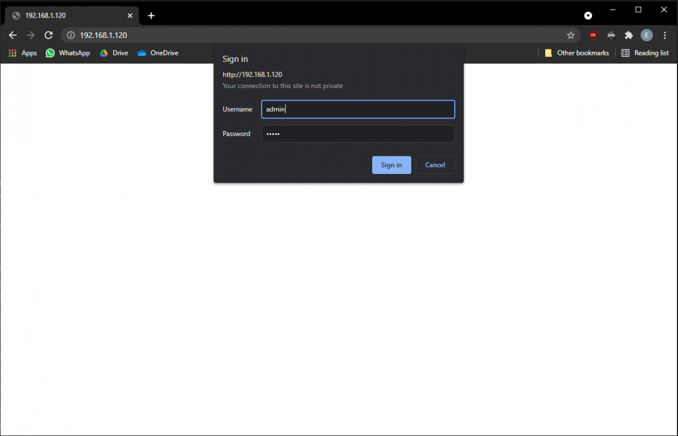Open the extension icon next to uBlock

click(x=611, y=35)
